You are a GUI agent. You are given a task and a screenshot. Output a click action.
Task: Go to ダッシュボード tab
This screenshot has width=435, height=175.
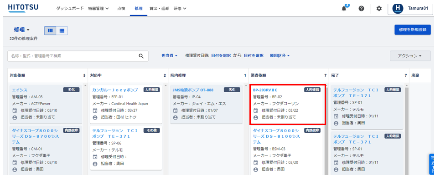[70, 8]
